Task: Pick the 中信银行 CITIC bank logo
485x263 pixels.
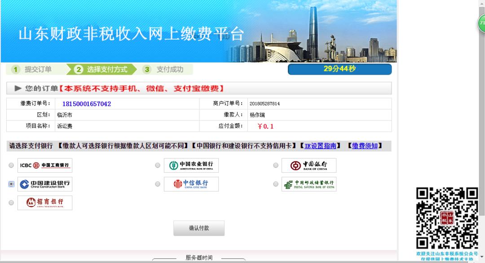Action: click(191, 183)
